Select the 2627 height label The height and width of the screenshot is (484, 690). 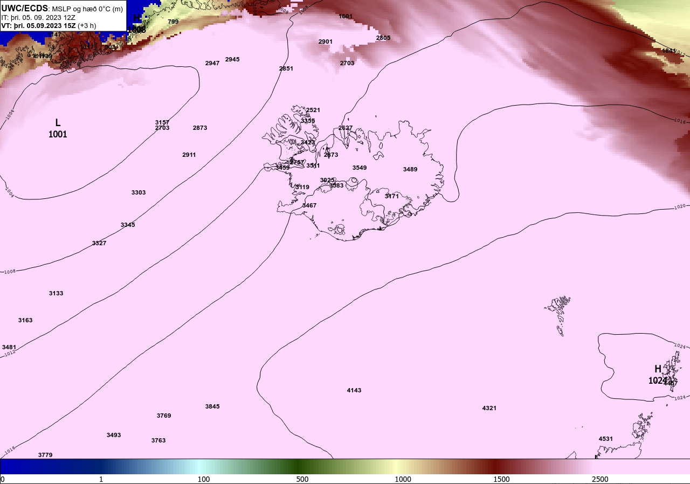[x=346, y=128]
